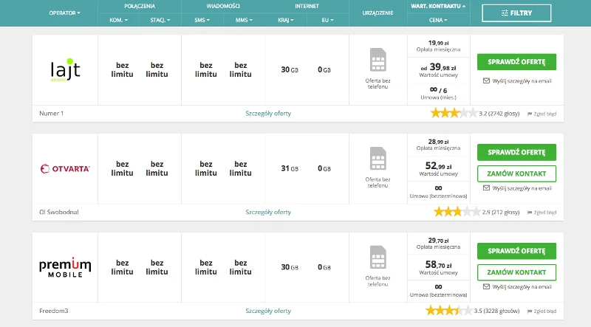Click WIADOMOŚCI header group

click(x=223, y=6)
